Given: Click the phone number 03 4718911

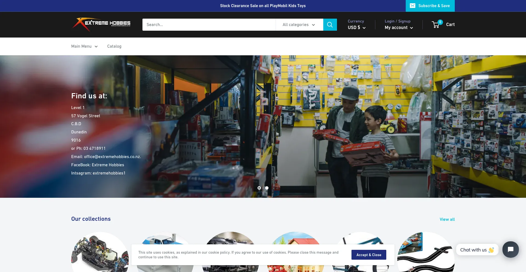Looking at the screenshot, I should click(x=95, y=148).
